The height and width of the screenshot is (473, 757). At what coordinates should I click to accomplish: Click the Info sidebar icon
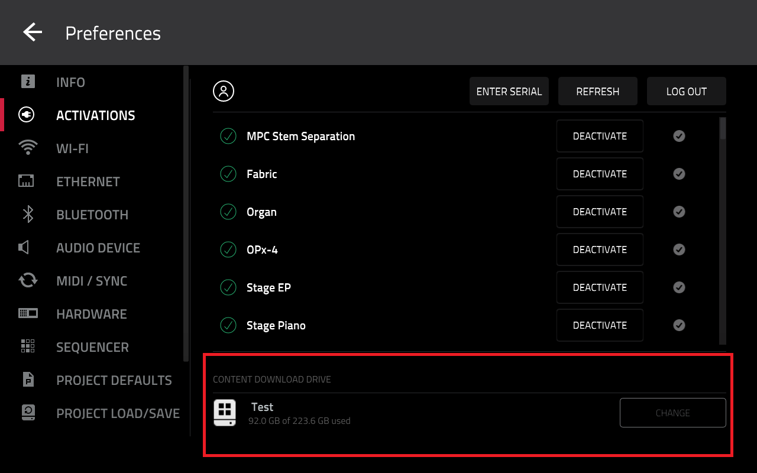[28, 82]
